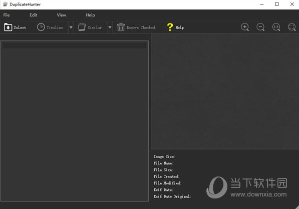Click the Timeline toolbar label
The width and height of the screenshot is (299, 209).
pos(55,27)
